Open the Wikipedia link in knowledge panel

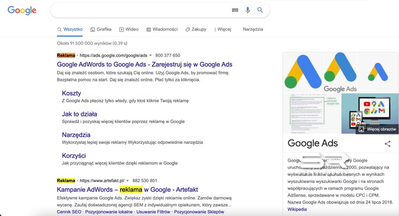pos(297,209)
